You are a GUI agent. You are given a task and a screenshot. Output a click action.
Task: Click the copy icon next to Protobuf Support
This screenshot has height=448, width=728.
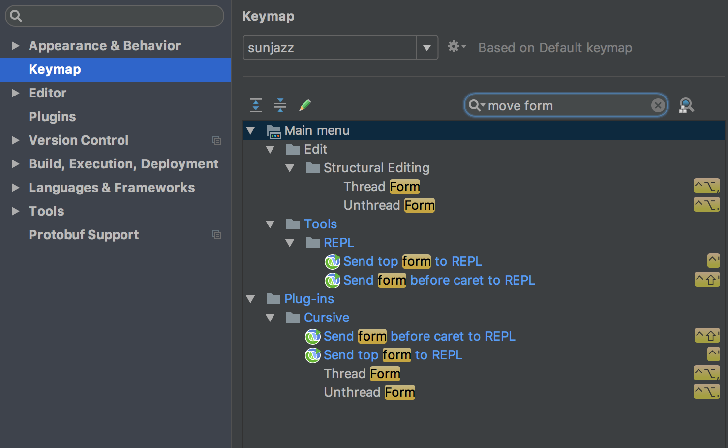point(217,235)
